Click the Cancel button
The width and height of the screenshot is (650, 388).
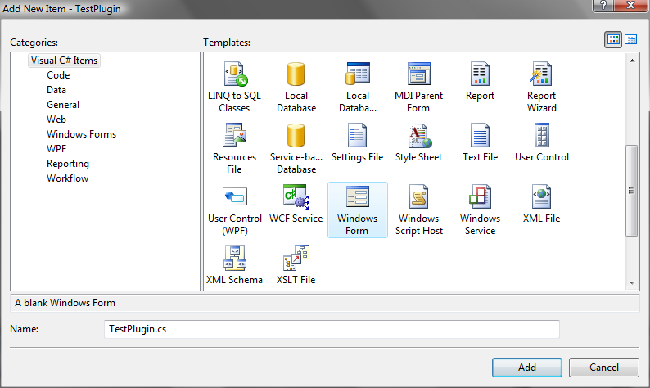(x=604, y=368)
